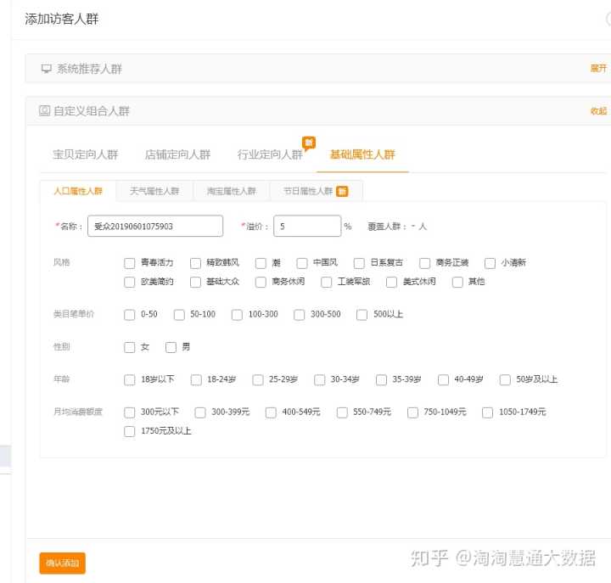Click the 溢价 percentage input field

(x=306, y=227)
